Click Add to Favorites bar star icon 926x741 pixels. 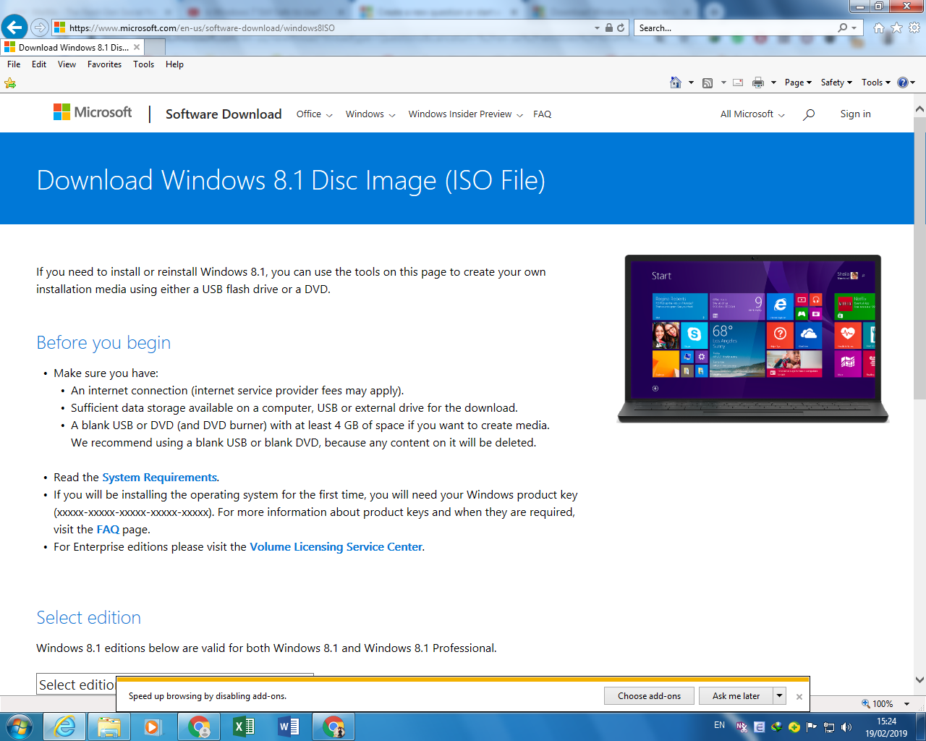pyautogui.click(x=10, y=83)
